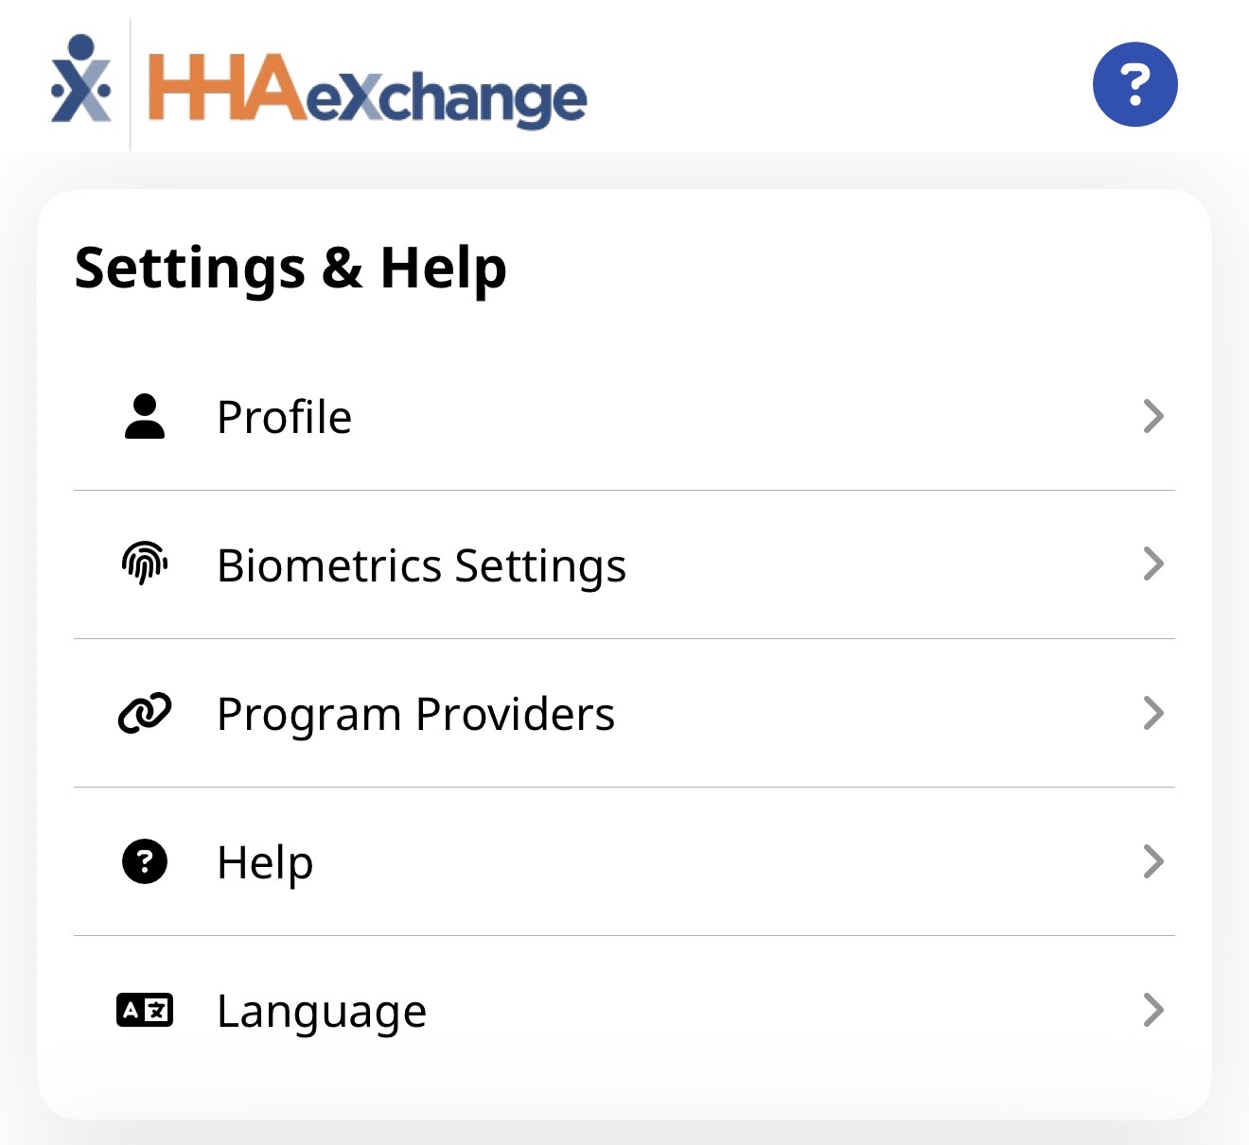This screenshot has height=1145, width=1249.
Task: Expand the Program Providers chevron
Action: pyautogui.click(x=1152, y=713)
